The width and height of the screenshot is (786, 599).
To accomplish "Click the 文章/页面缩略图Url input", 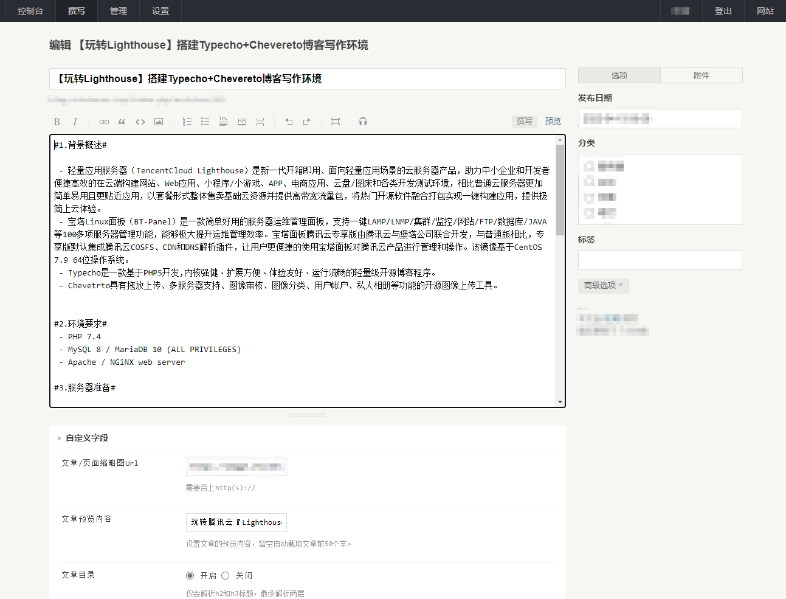I will pos(236,466).
